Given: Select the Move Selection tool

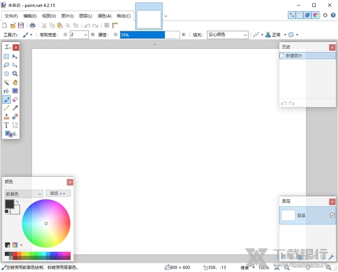Looking at the screenshot, I should pyautogui.click(x=15, y=65).
